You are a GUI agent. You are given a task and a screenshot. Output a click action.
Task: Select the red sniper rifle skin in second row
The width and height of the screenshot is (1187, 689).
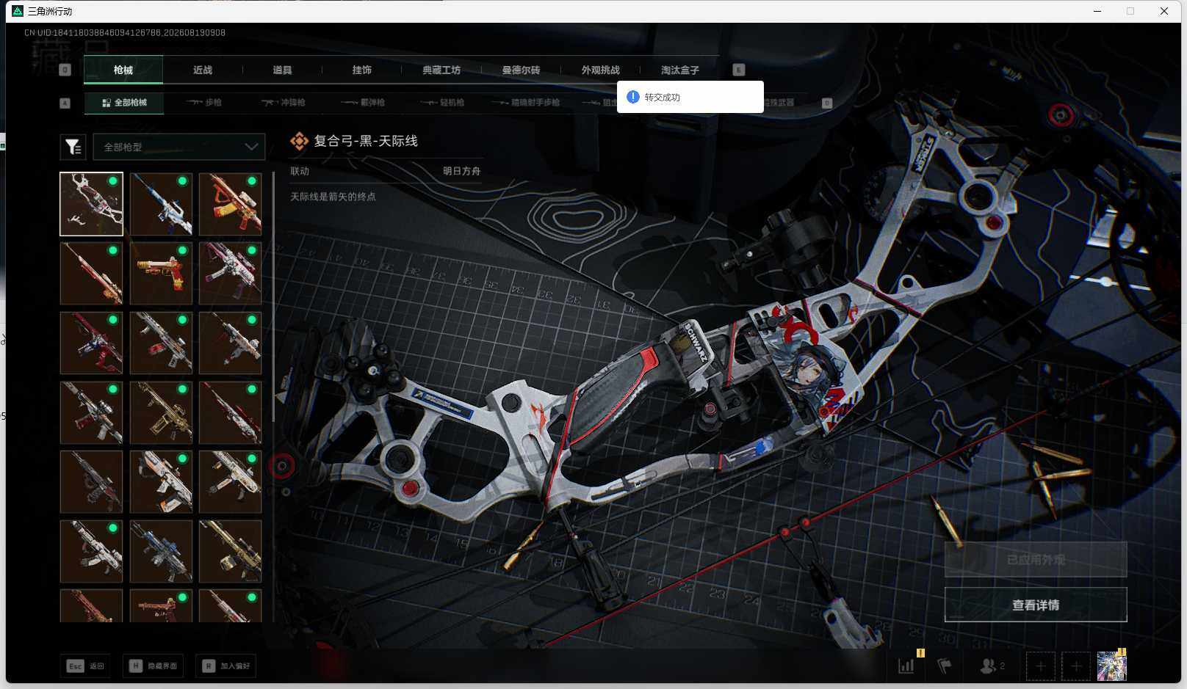pyautogui.click(x=91, y=273)
